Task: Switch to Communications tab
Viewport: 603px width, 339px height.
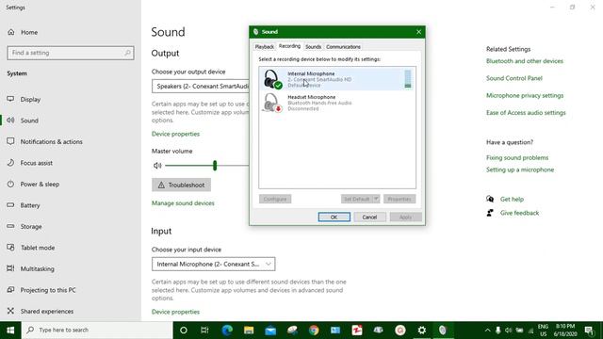Action: click(x=343, y=47)
